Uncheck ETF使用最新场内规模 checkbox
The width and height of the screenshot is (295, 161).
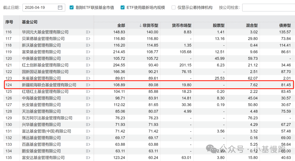point(122,8)
